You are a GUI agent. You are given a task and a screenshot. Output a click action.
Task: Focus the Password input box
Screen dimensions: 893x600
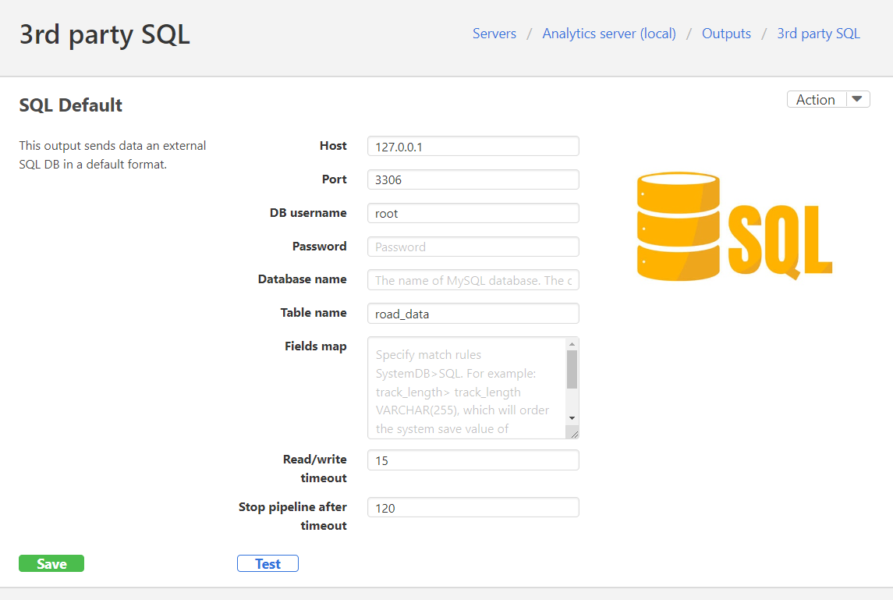coord(473,247)
